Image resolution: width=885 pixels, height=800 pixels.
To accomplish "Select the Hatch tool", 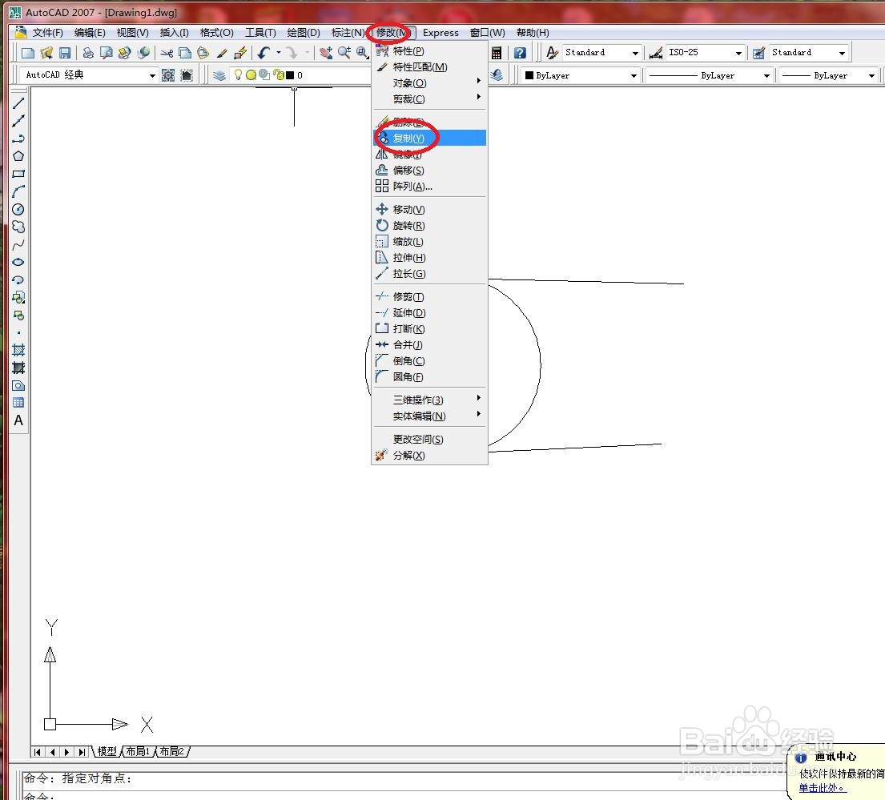I will [x=18, y=351].
